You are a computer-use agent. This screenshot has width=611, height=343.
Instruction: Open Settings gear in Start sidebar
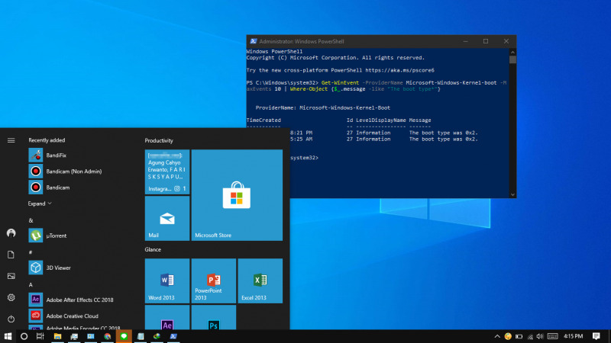[x=11, y=297]
